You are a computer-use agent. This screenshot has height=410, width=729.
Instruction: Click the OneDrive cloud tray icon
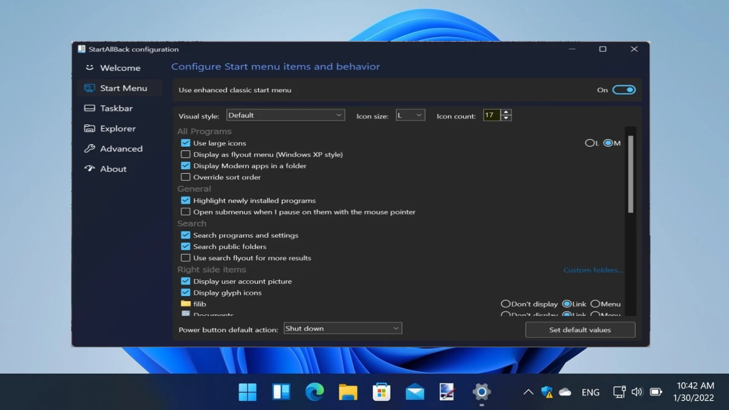click(565, 392)
